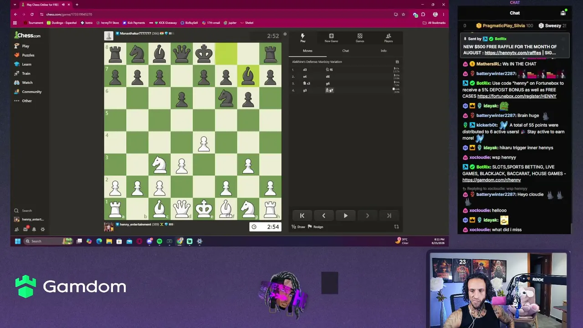This screenshot has width=583, height=328.
Task: Play the move sequence
Action: pos(345,215)
